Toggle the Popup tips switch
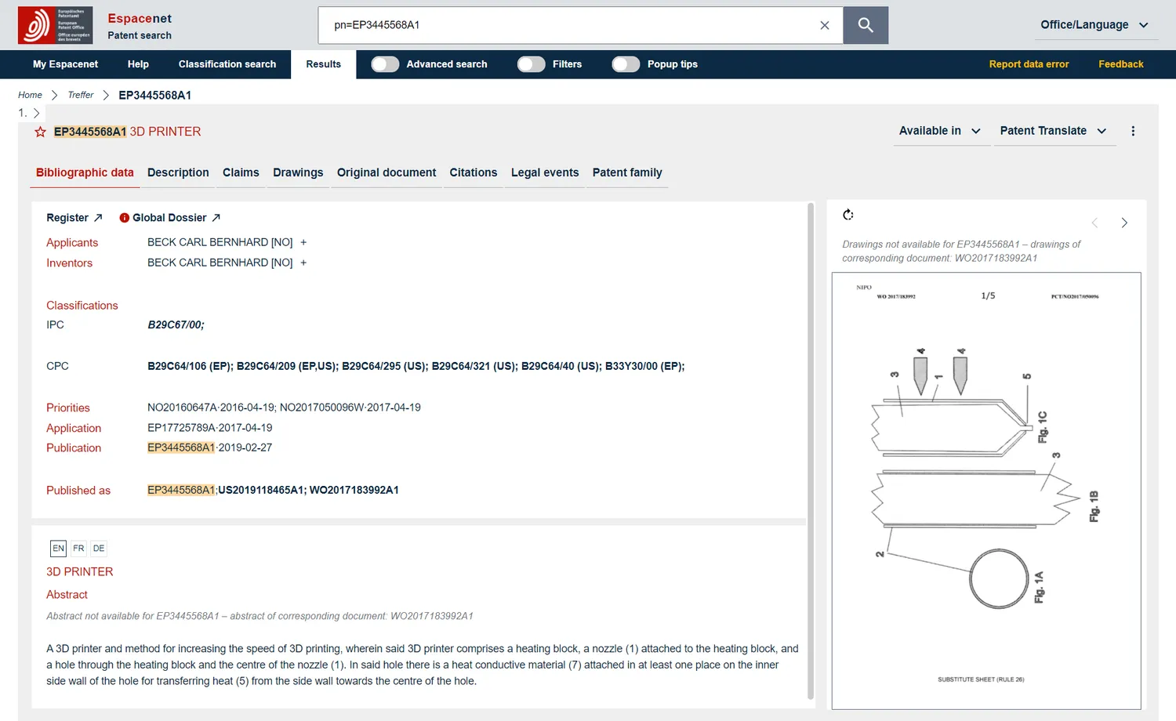 [626, 64]
